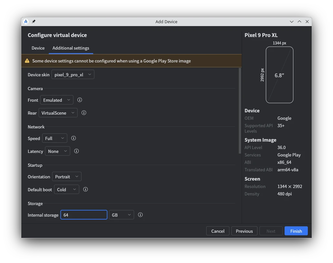The width and height of the screenshot is (333, 263).
Task: Click the info icon next to Latency
Action: coord(76,151)
